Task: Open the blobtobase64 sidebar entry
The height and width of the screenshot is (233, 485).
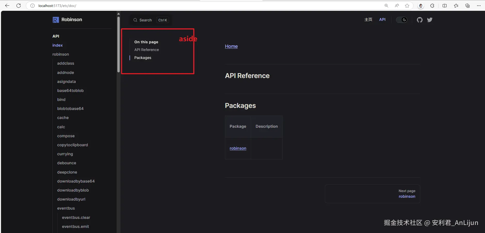Action: coord(70,109)
